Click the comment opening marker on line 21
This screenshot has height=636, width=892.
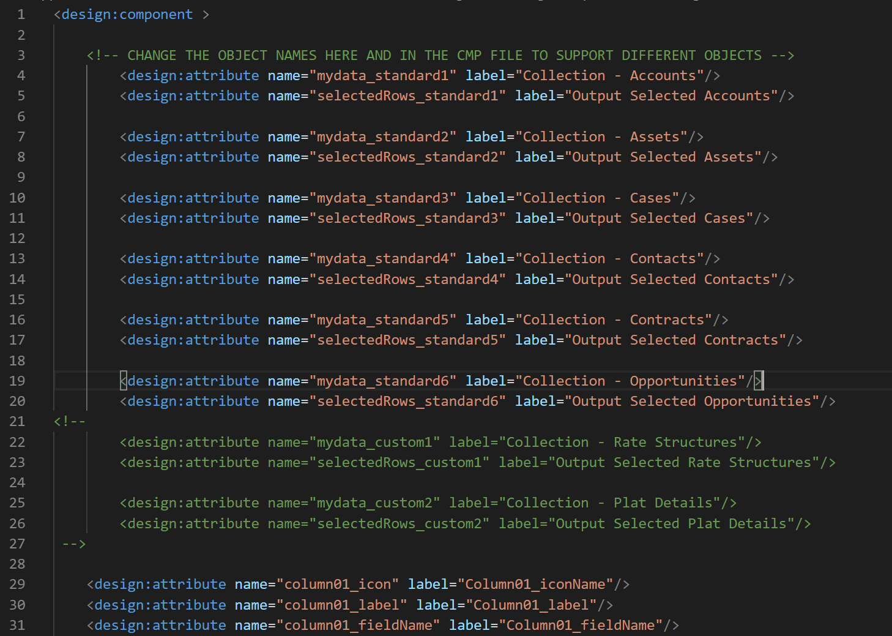click(70, 422)
